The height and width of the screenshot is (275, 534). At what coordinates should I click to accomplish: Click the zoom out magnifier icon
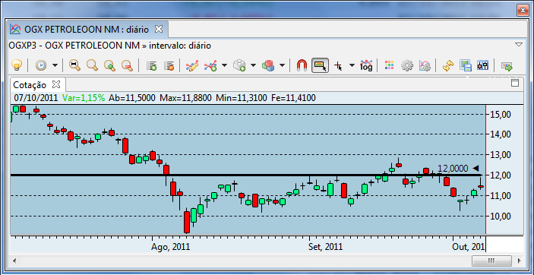(127, 65)
